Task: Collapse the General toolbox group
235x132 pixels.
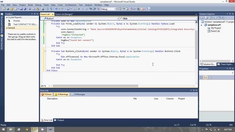Action: (x=7, y=28)
